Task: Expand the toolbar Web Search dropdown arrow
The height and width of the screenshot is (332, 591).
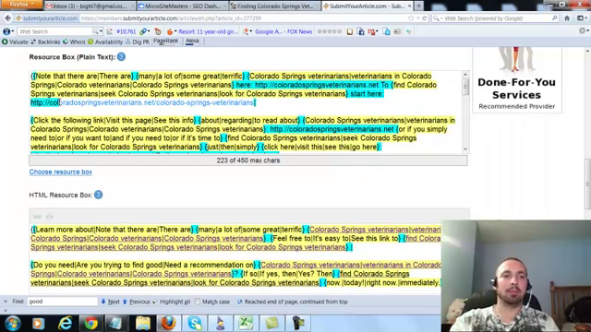Action: point(101,31)
